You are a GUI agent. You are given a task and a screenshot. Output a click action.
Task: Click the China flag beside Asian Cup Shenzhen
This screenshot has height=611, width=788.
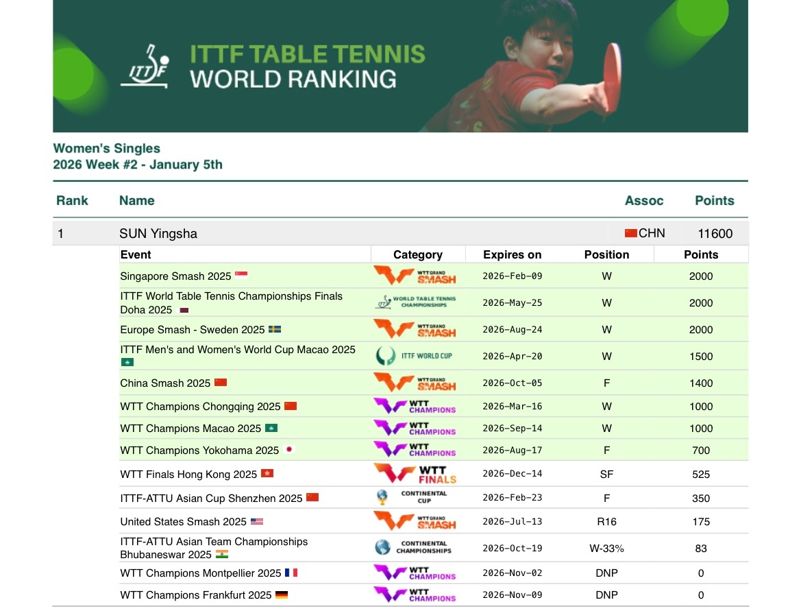click(x=312, y=497)
